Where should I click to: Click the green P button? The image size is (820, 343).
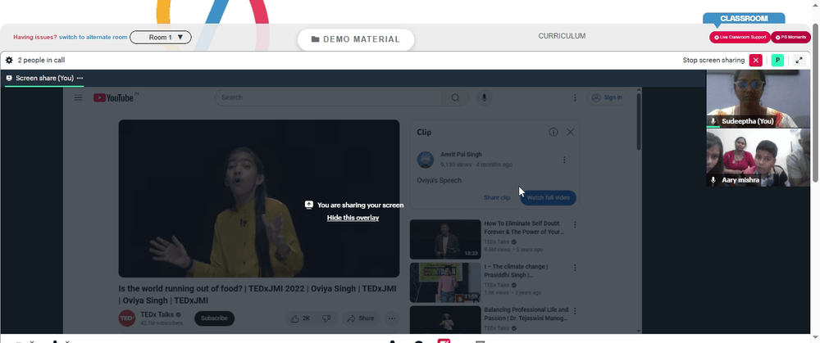[x=777, y=60]
